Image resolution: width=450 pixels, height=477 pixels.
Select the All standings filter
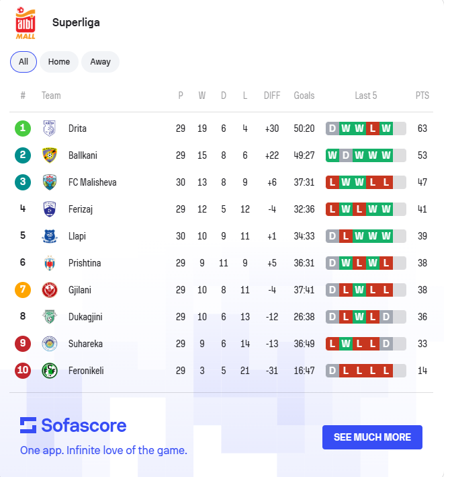point(24,62)
